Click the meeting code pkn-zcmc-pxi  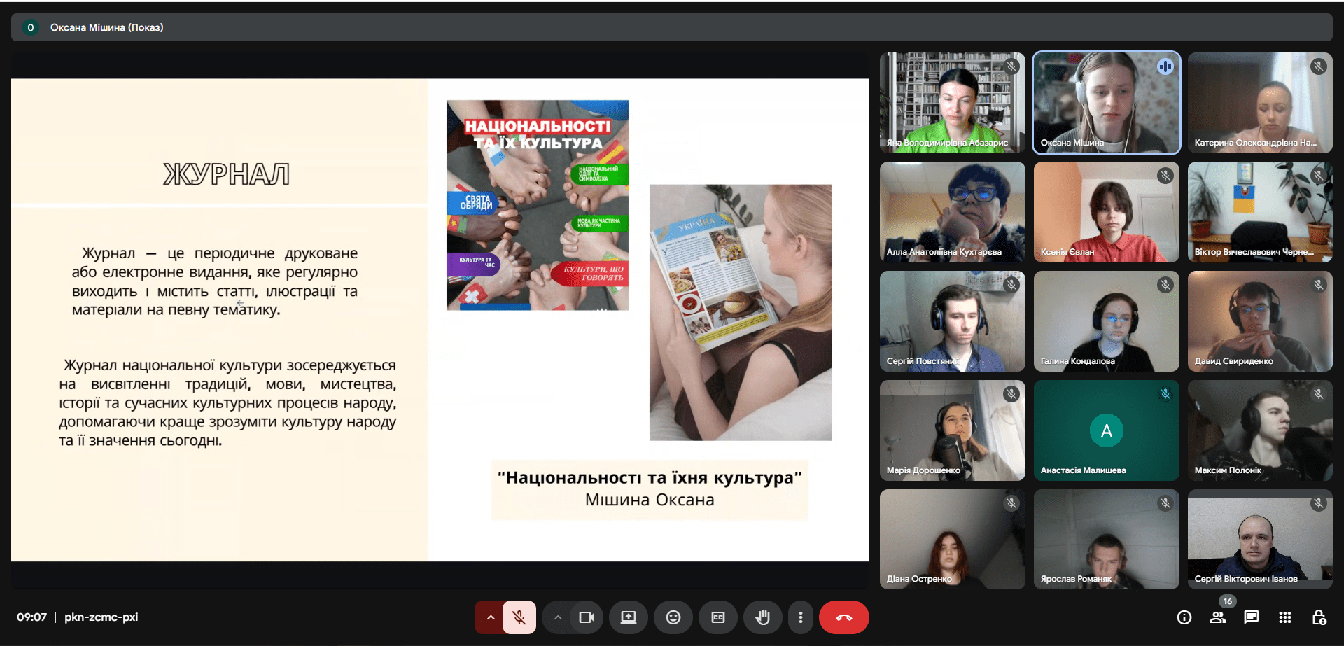[x=101, y=617]
